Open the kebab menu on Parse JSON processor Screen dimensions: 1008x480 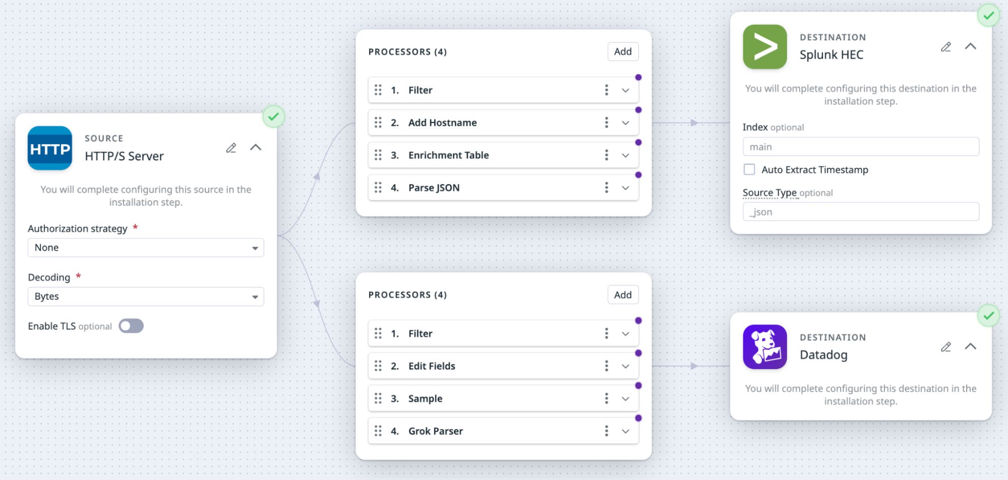pos(607,187)
